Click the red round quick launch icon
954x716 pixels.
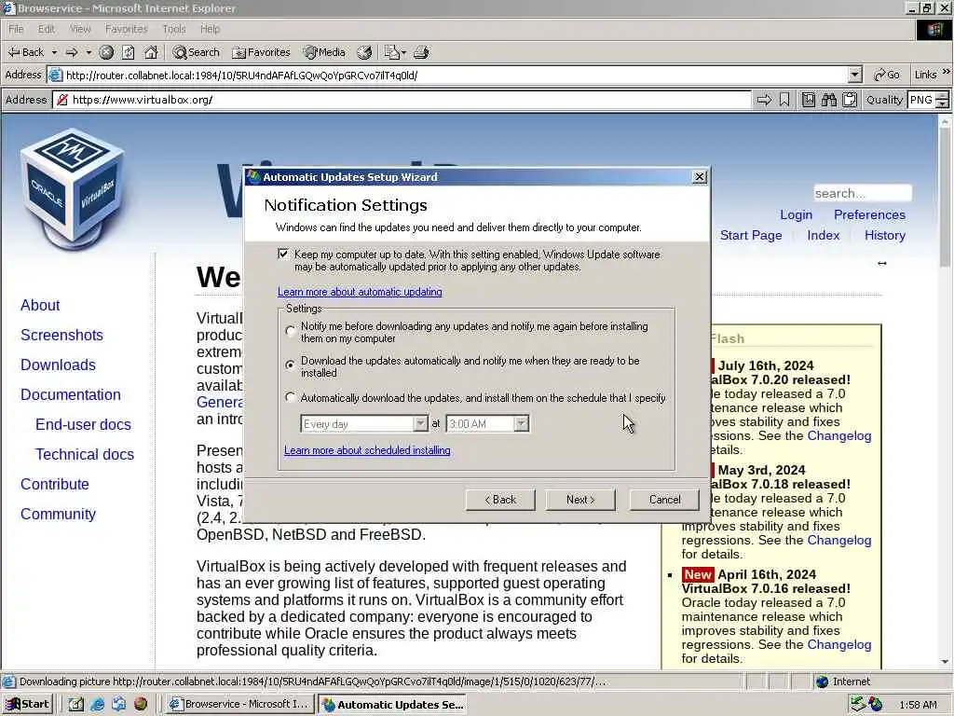(x=141, y=705)
